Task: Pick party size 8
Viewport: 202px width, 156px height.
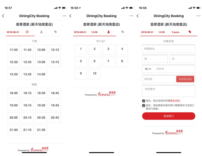Action: pyautogui.click(x=122, y=62)
